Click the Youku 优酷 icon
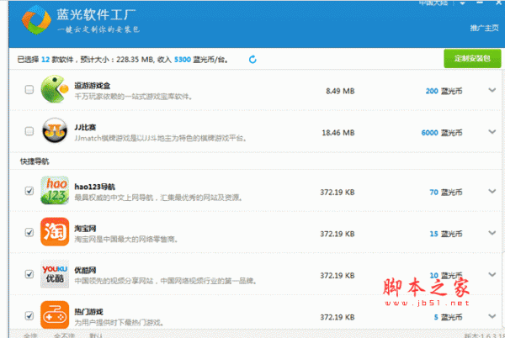 point(55,274)
